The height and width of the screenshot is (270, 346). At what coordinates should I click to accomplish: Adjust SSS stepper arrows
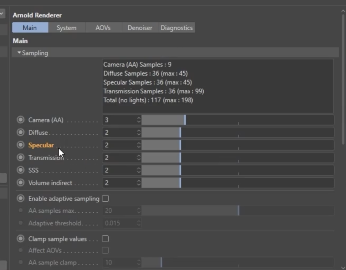[x=139, y=170]
